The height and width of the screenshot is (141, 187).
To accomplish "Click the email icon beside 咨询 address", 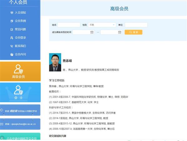I will pos(3,124).
